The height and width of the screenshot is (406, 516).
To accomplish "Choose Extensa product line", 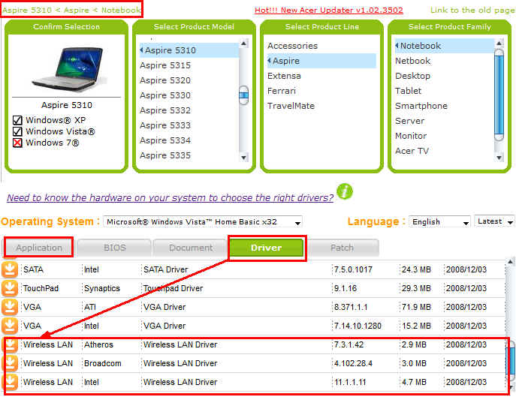I will click(x=284, y=76).
